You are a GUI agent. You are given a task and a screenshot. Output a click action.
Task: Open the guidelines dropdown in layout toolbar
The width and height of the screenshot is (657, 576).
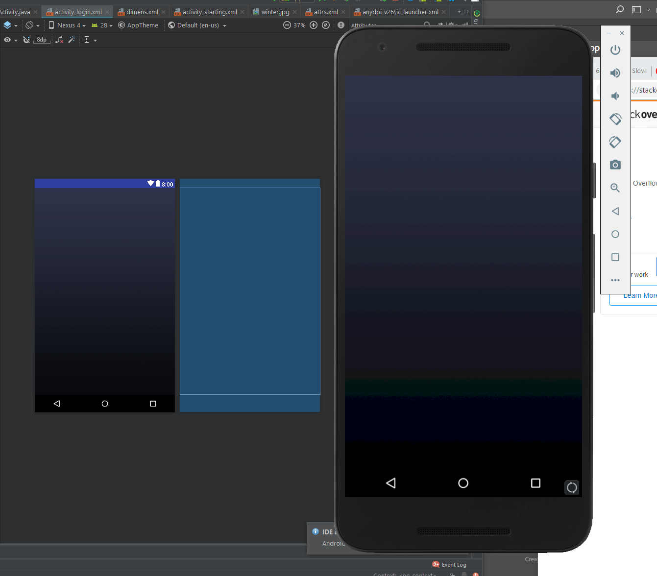90,40
